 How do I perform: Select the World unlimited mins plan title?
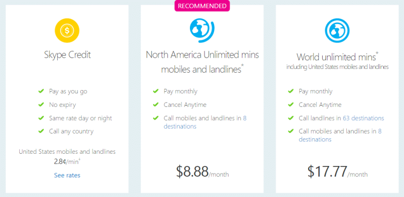[x=337, y=56]
